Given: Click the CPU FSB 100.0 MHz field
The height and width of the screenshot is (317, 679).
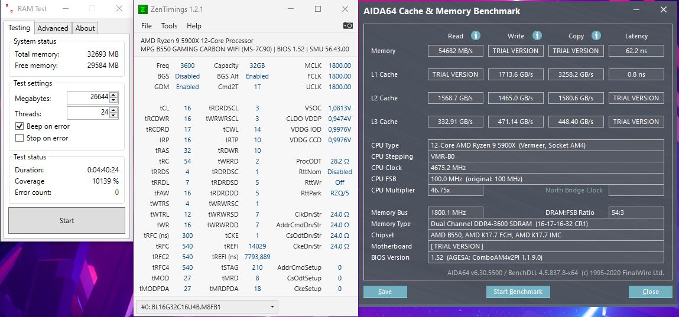Looking at the screenshot, I should tap(545, 179).
